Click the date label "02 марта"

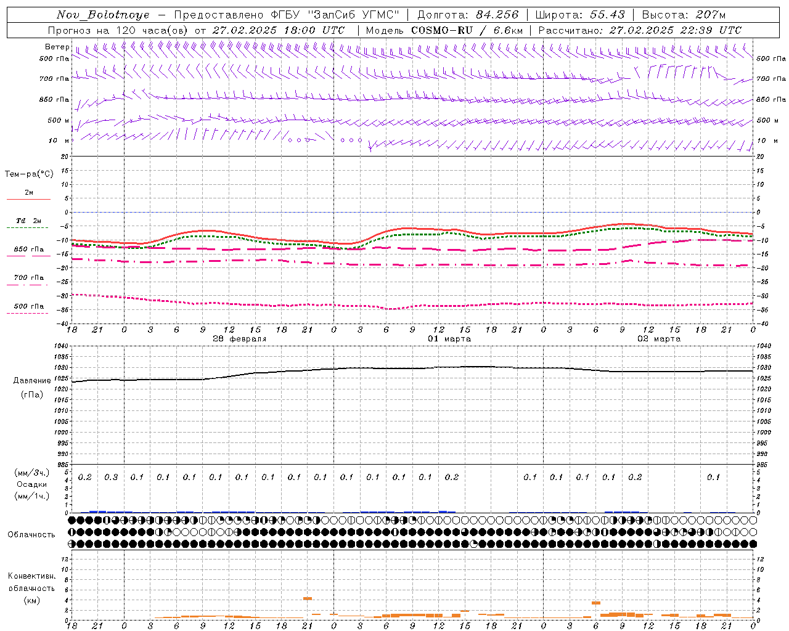[x=659, y=339]
